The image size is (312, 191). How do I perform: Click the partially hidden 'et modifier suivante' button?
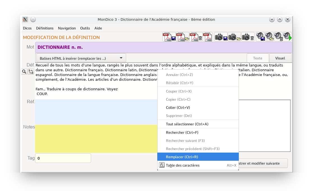[263, 163]
